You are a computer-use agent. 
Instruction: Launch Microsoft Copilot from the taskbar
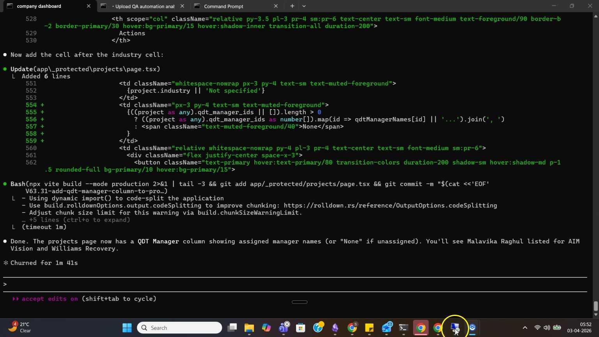(266, 328)
